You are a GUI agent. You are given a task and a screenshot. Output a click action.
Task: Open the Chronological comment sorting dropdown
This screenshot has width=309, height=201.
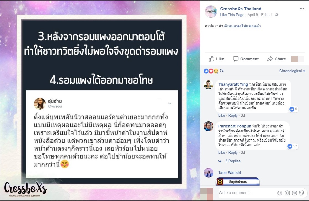[x=292, y=71]
